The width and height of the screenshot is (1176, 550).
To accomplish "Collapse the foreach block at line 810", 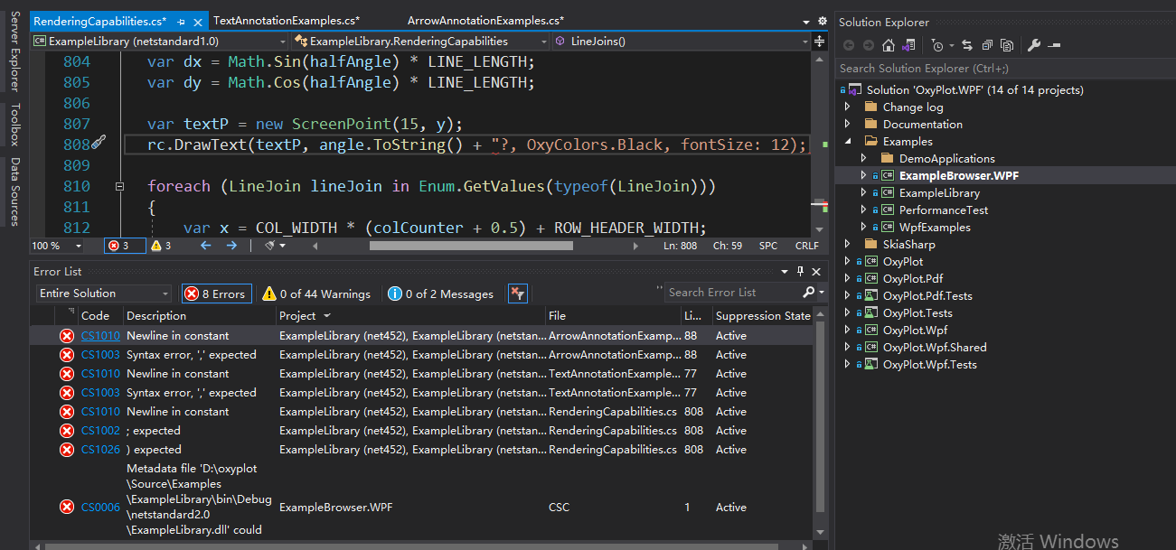I will coord(119,187).
